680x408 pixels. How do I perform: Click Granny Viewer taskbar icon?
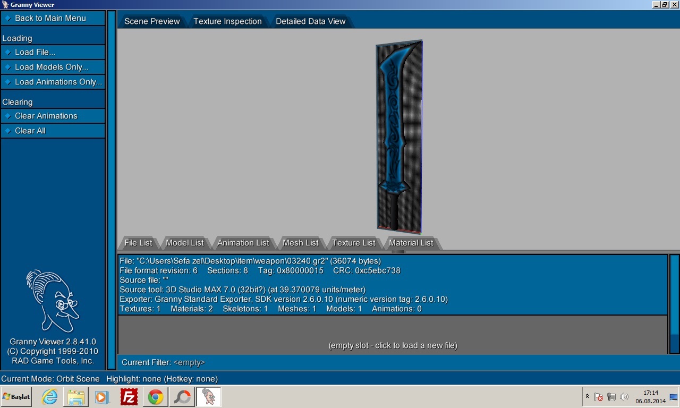click(209, 397)
